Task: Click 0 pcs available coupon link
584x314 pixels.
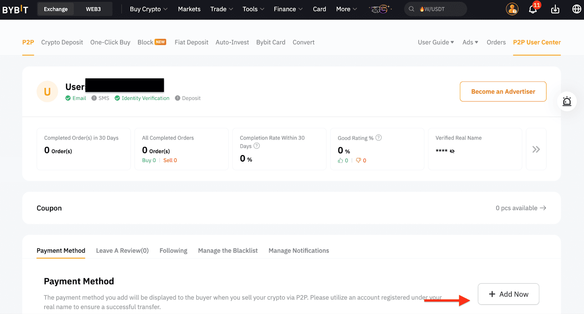Action: tap(520, 208)
